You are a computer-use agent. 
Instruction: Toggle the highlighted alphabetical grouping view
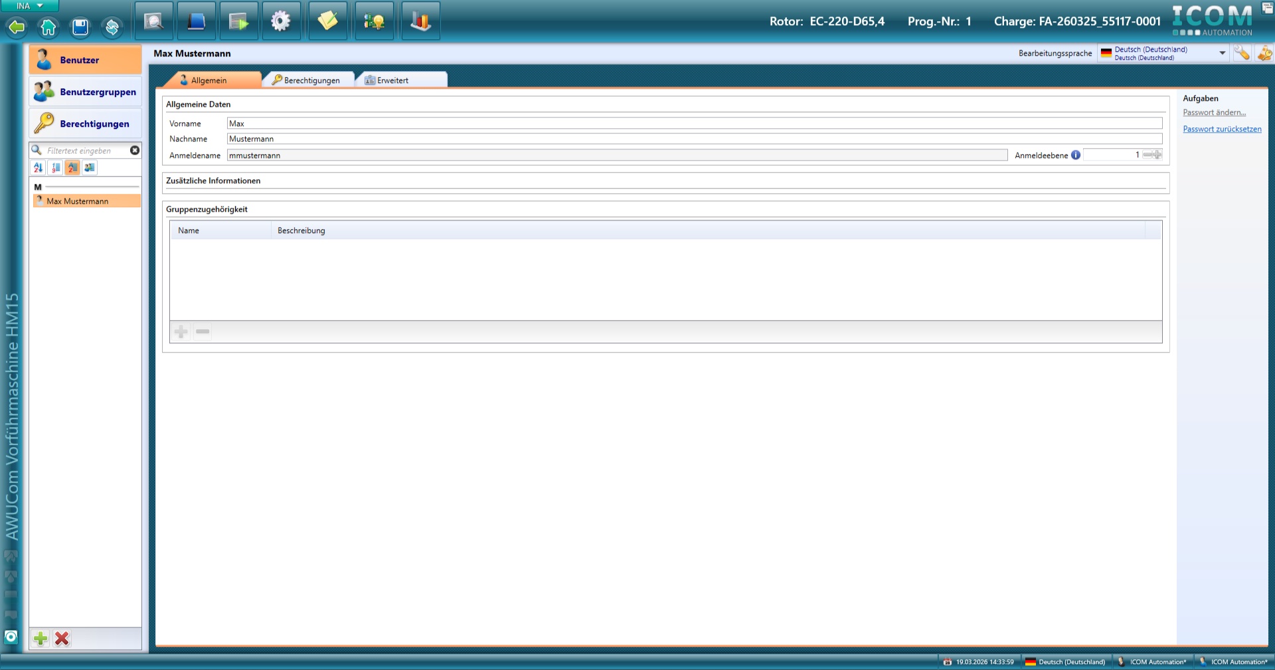click(72, 168)
